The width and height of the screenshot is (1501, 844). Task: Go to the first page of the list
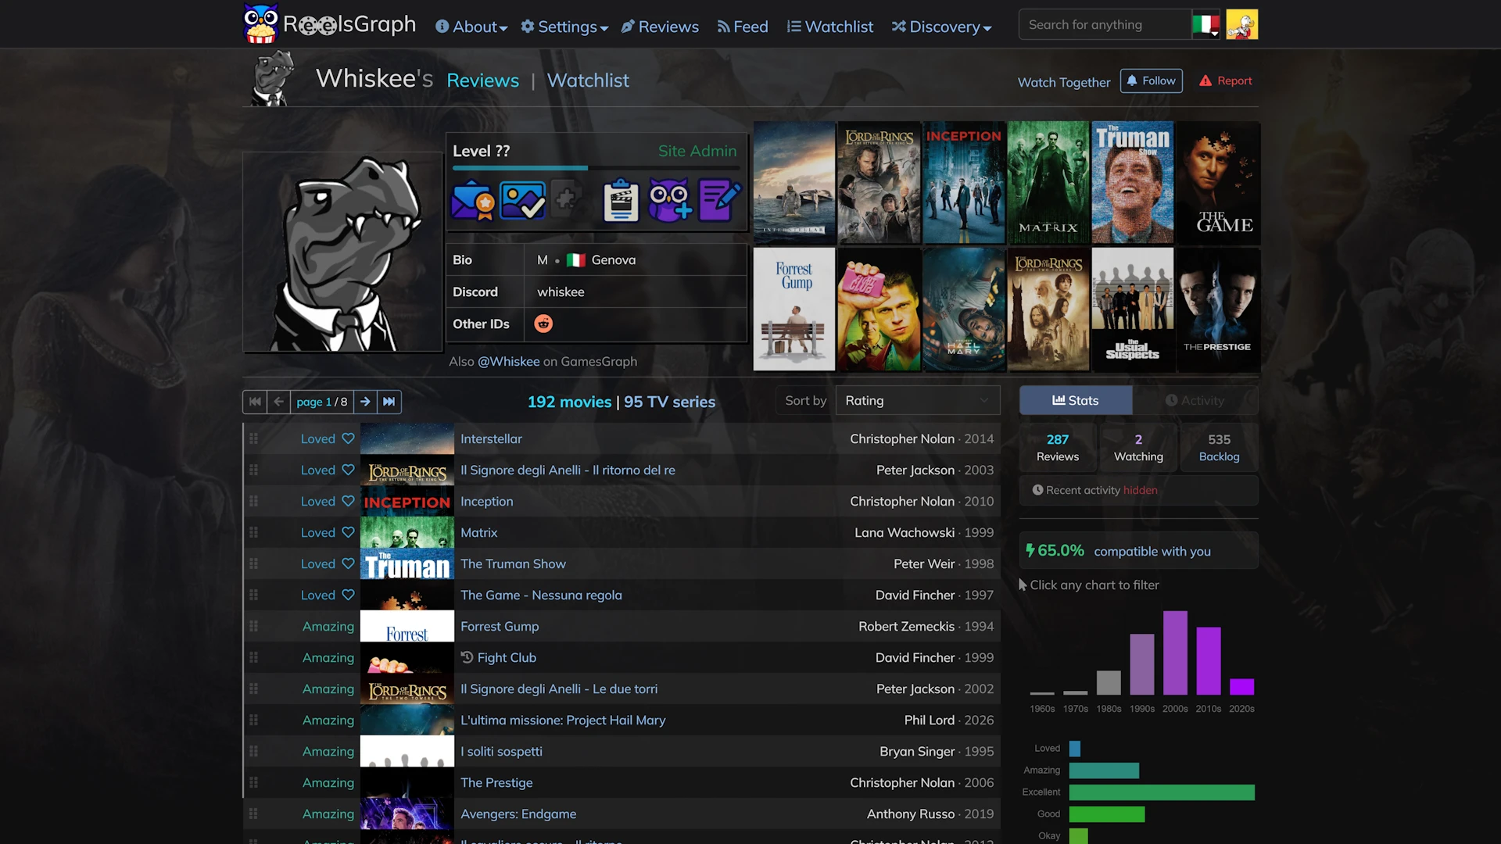[255, 402]
